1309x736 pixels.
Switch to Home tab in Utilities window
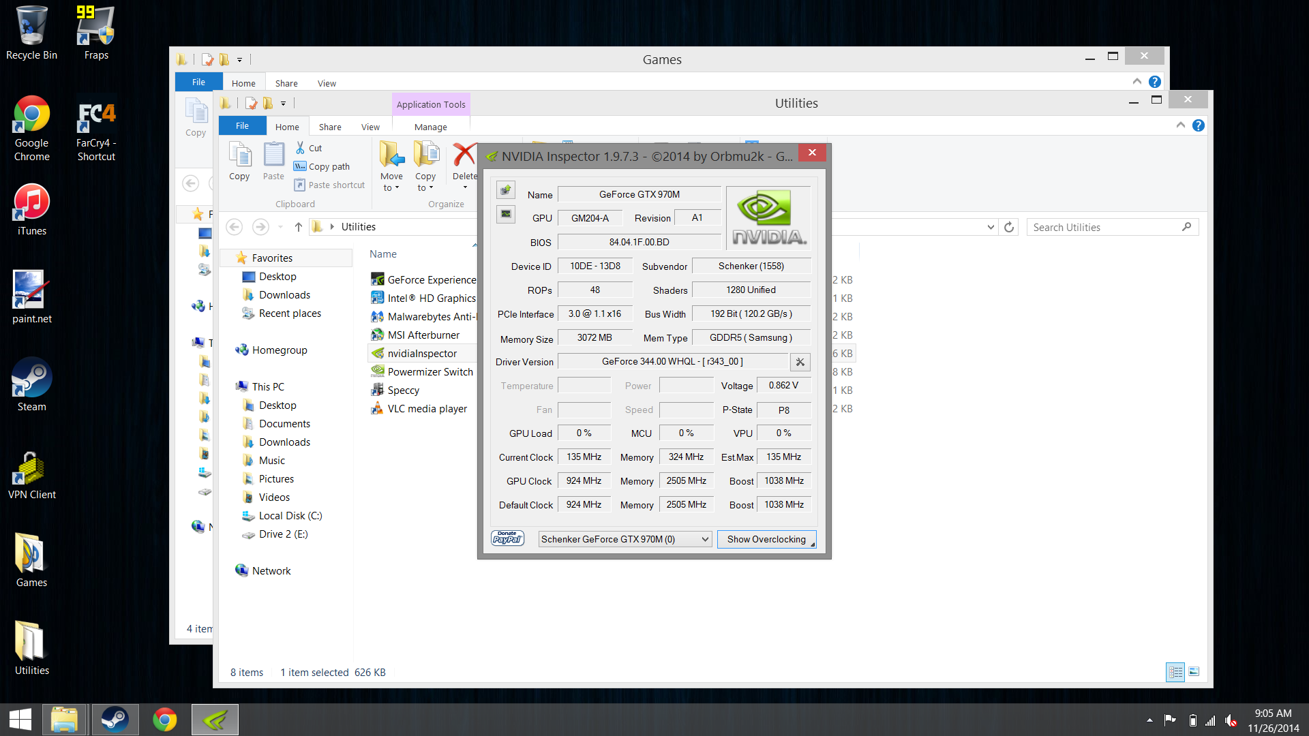point(287,127)
